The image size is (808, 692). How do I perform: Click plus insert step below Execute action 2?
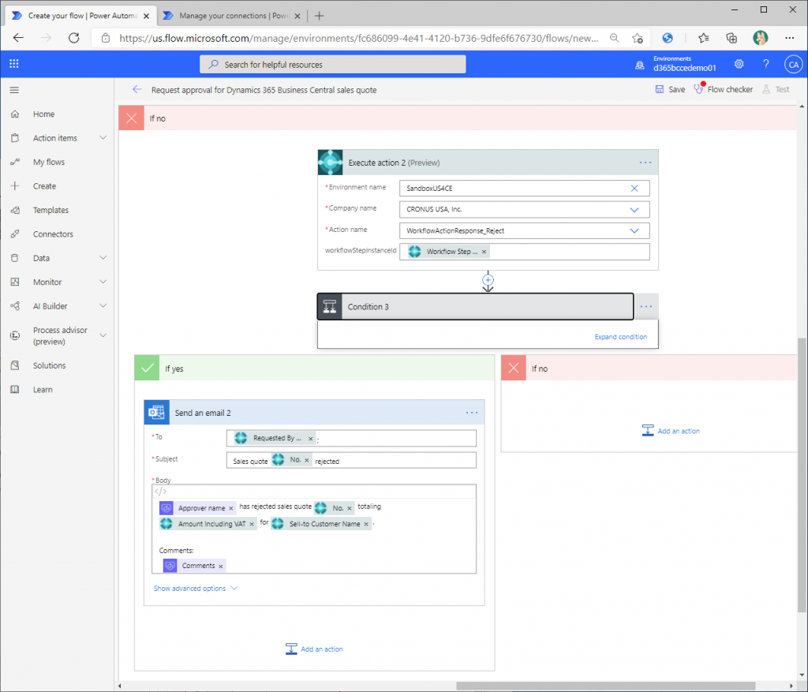click(x=488, y=280)
